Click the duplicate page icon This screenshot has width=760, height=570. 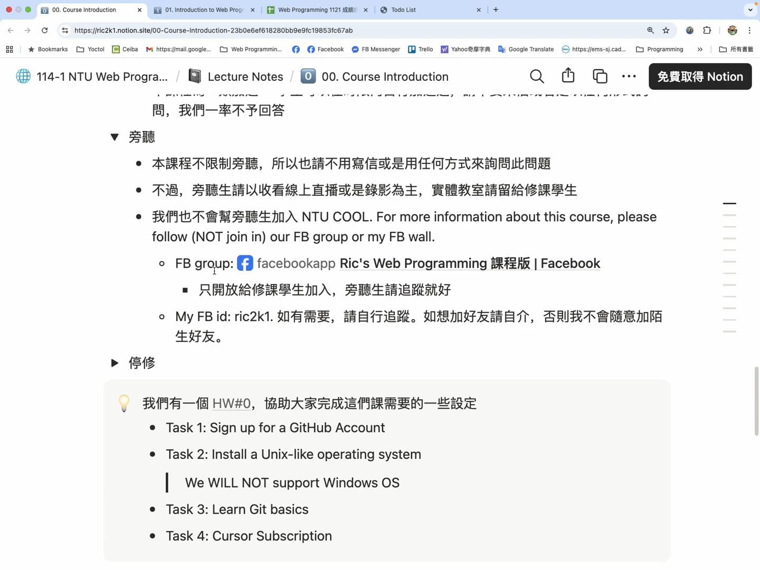pos(600,77)
